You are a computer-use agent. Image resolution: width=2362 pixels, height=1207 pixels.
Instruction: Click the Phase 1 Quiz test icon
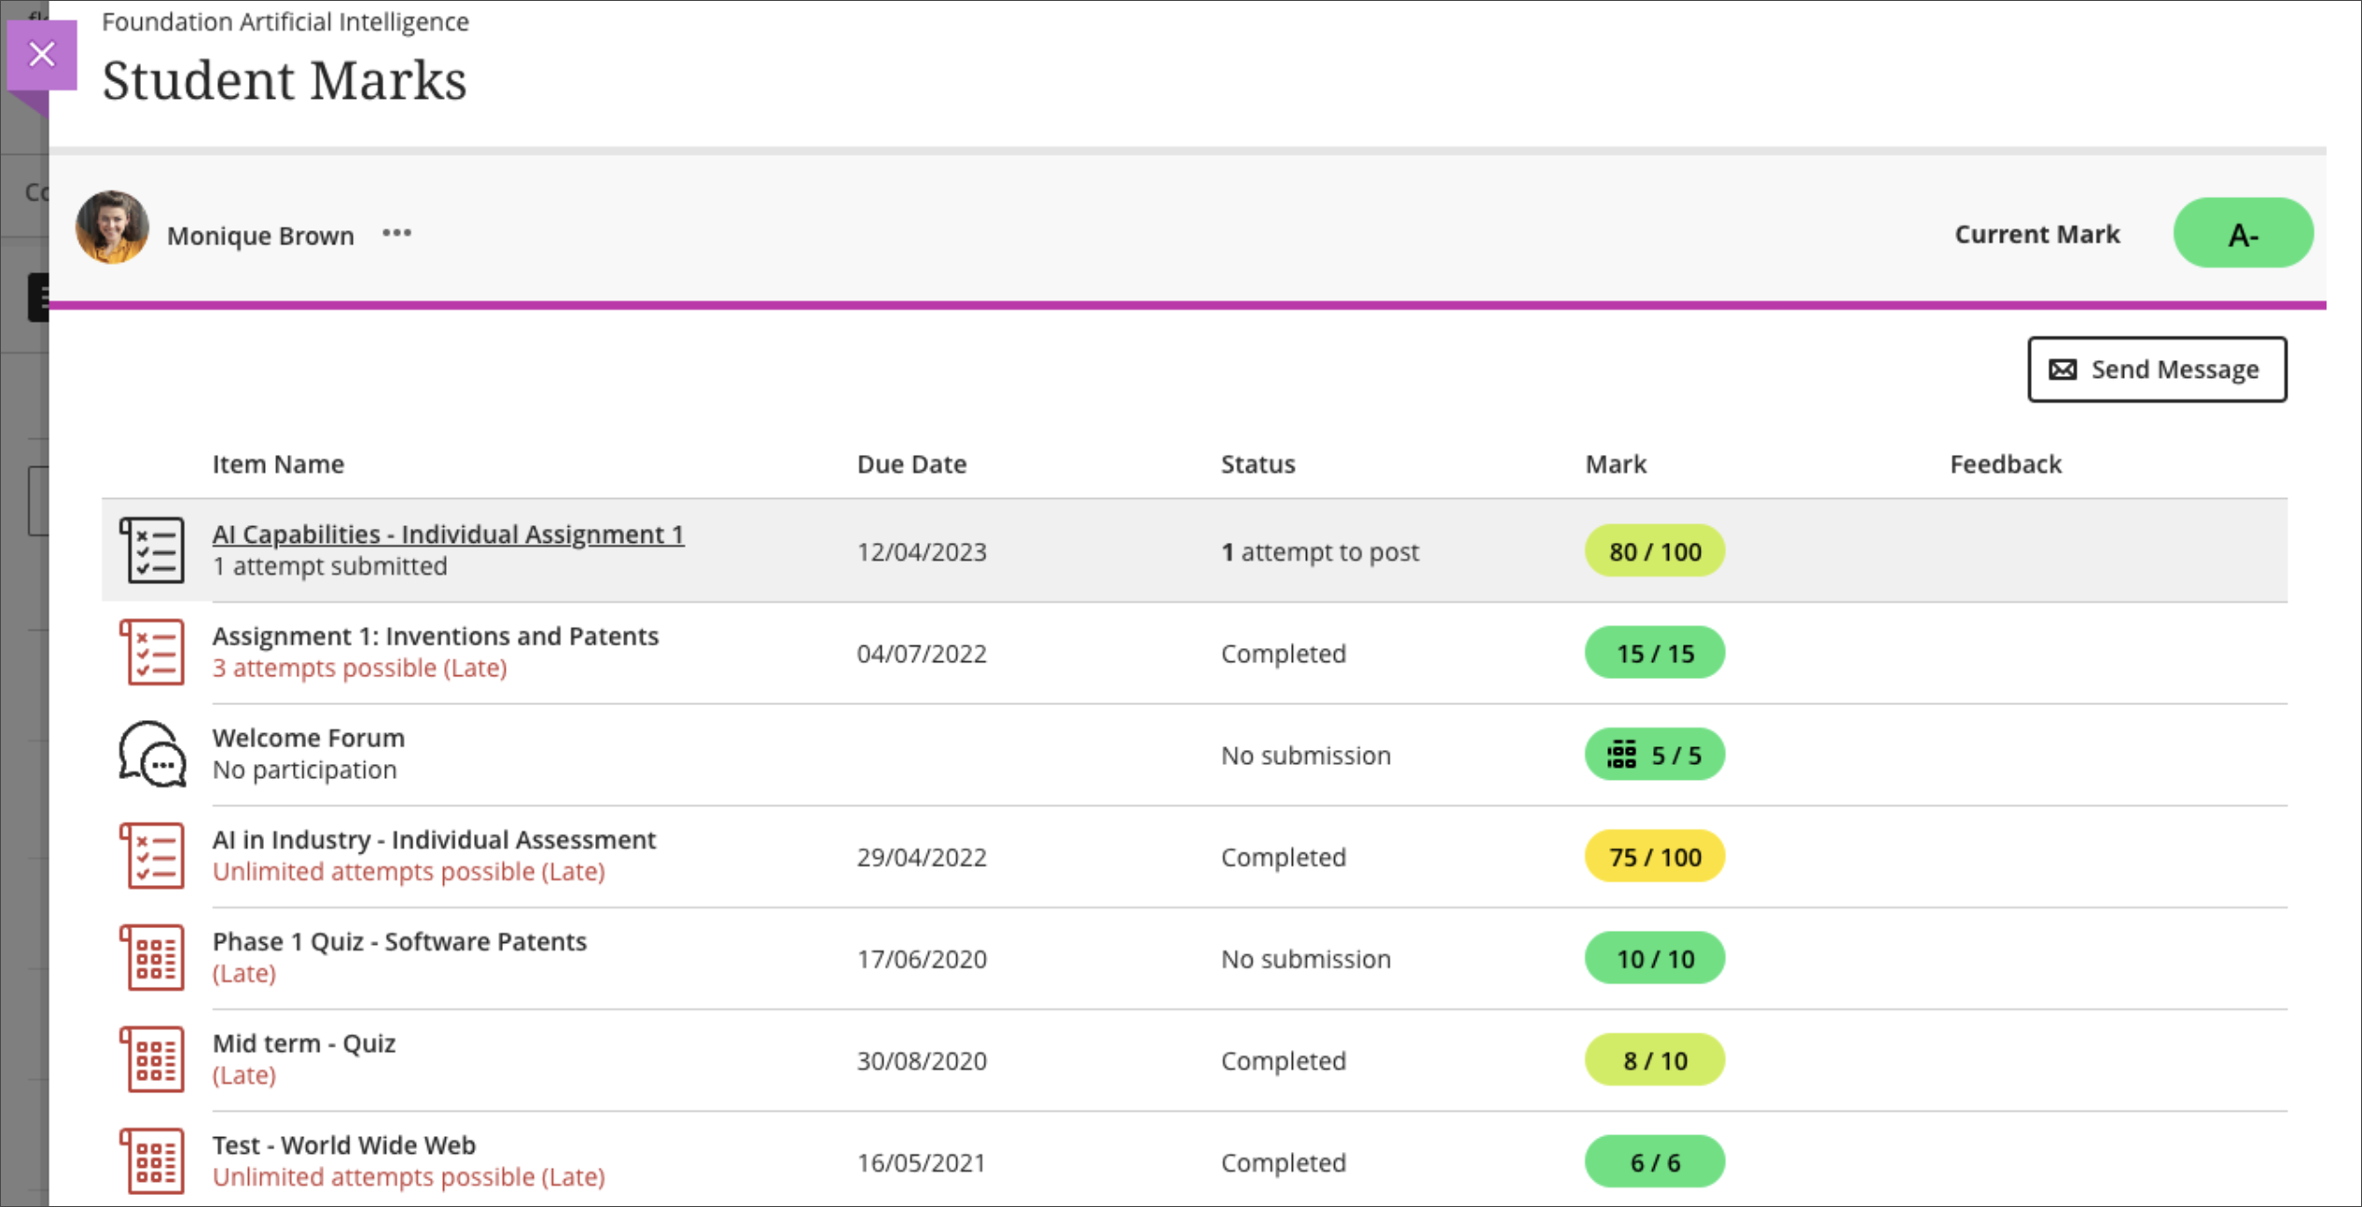coord(152,957)
